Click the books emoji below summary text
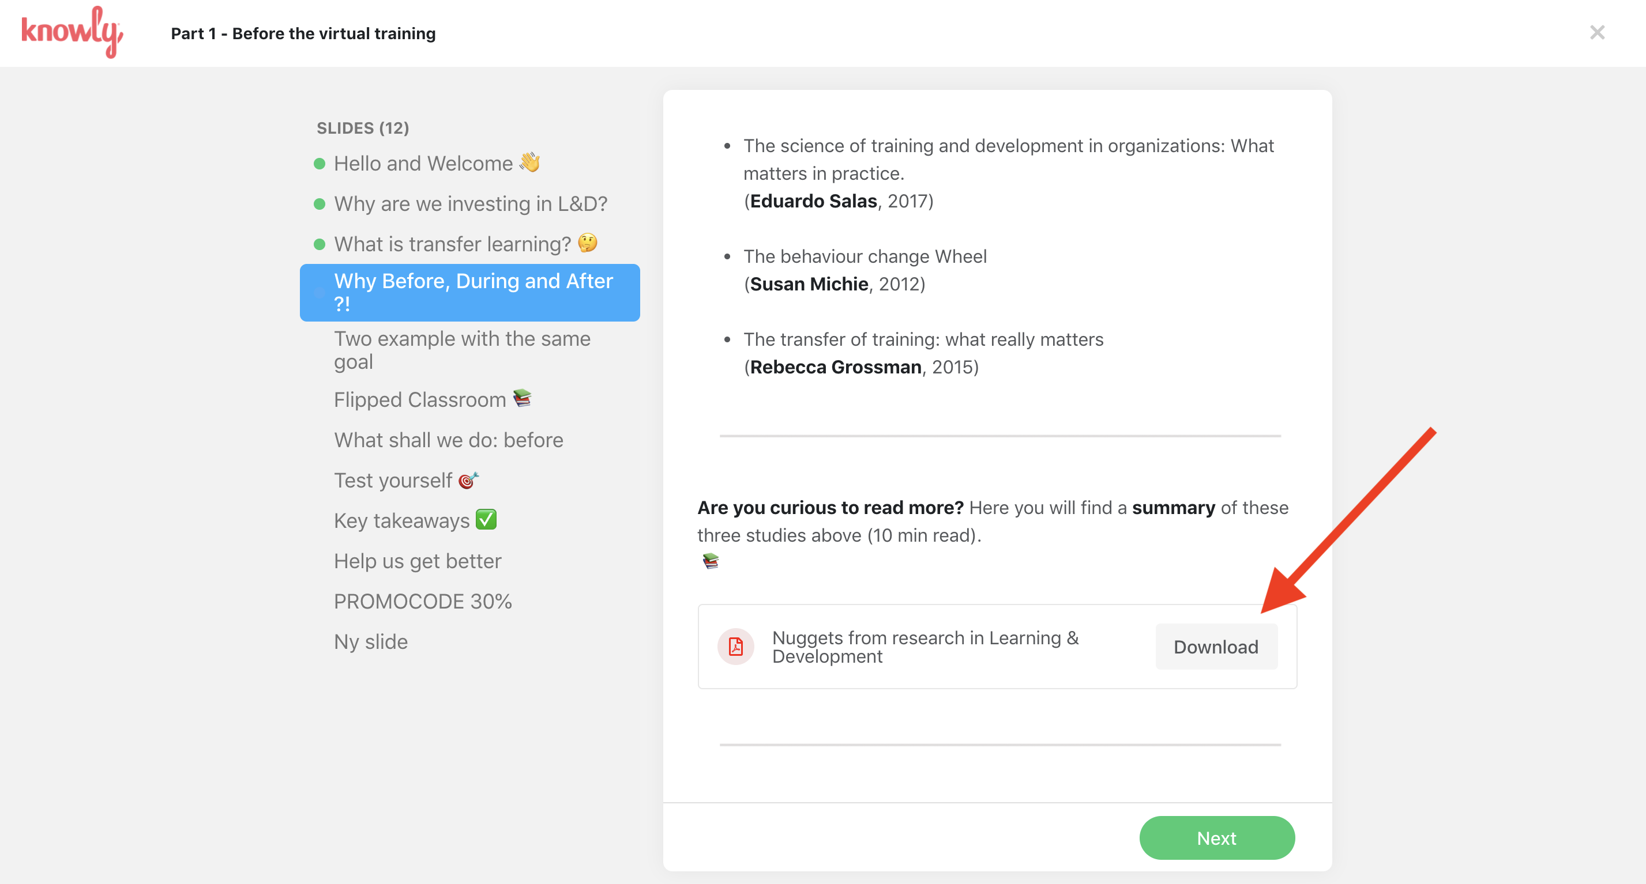The height and width of the screenshot is (884, 1646). [710, 561]
